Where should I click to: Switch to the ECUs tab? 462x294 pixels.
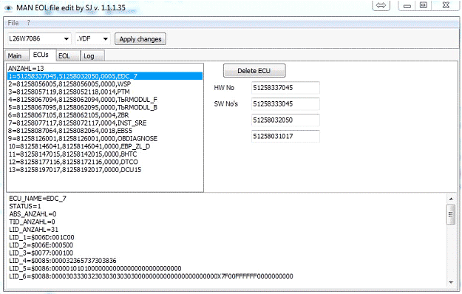(42, 55)
